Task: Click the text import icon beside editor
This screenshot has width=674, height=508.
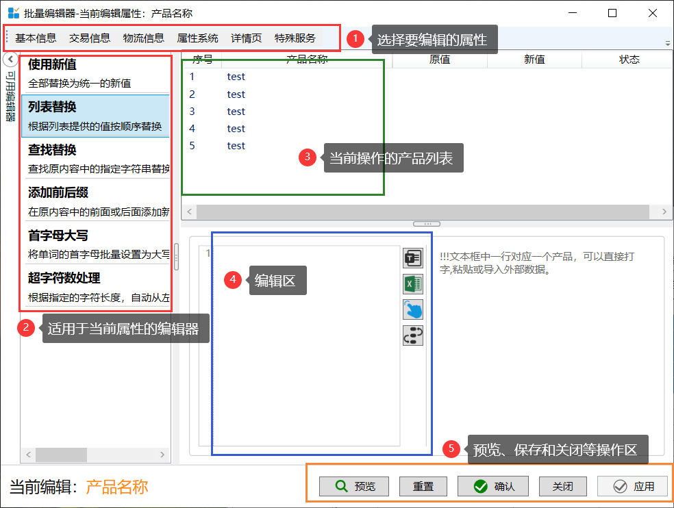Action: click(x=413, y=258)
